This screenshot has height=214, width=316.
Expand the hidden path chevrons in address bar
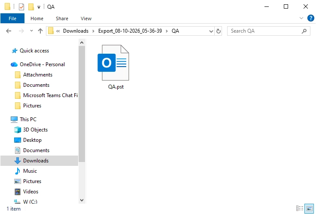click(x=58, y=31)
